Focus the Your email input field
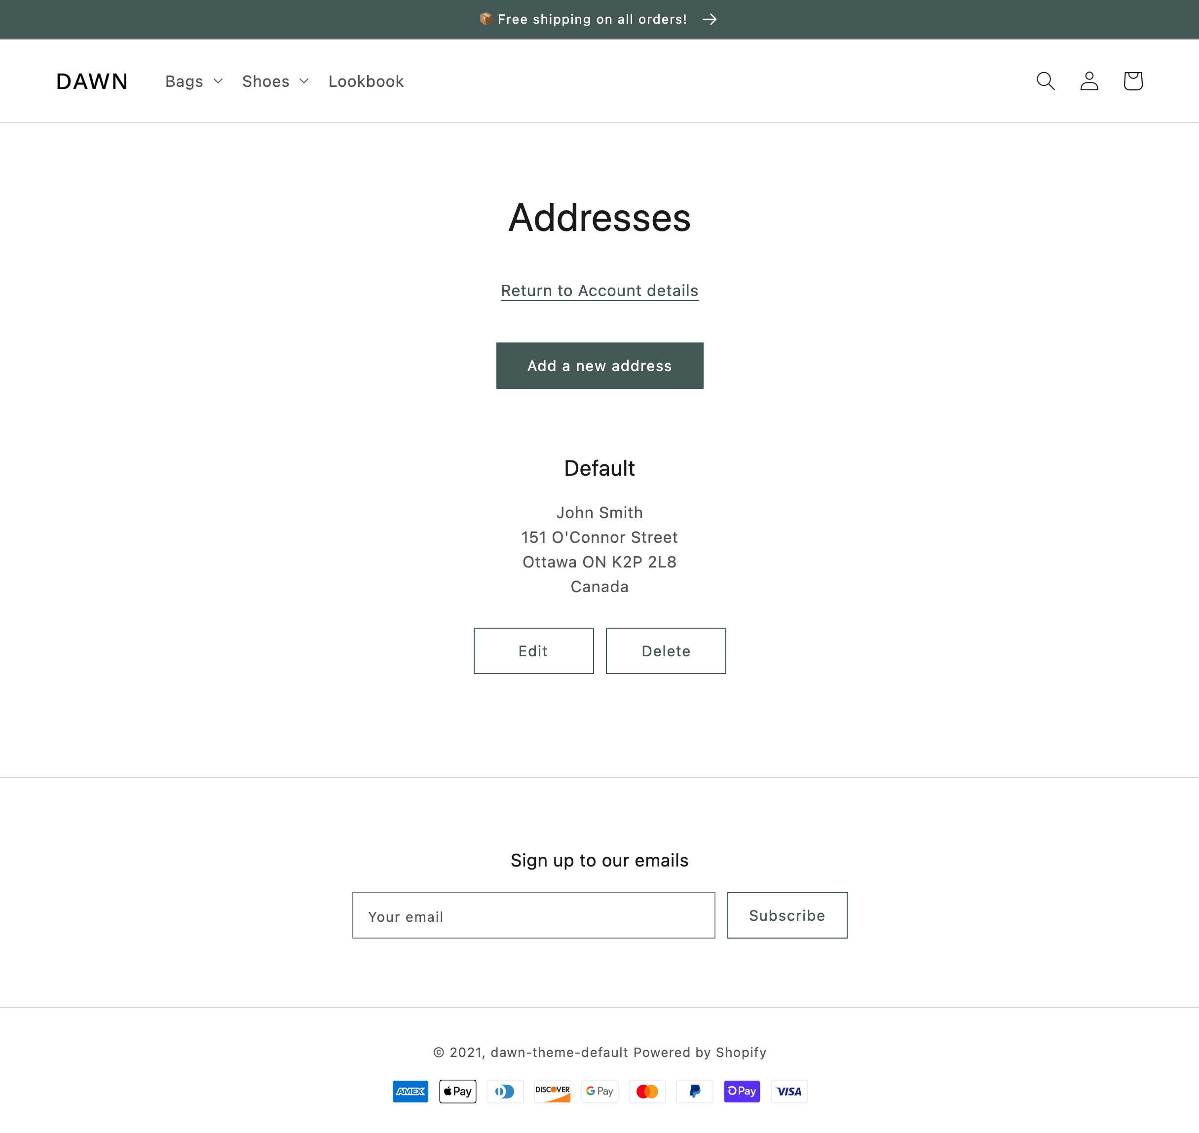The image size is (1199, 1133). [x=533, y=915]
